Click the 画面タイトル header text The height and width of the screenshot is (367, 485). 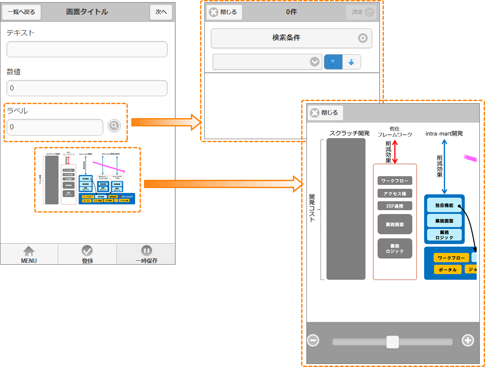coord(87,12)
